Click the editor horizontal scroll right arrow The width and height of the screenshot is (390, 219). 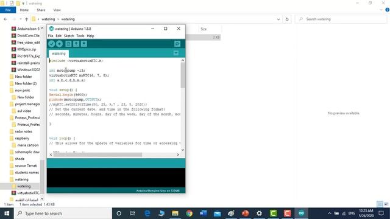[178, 155]
